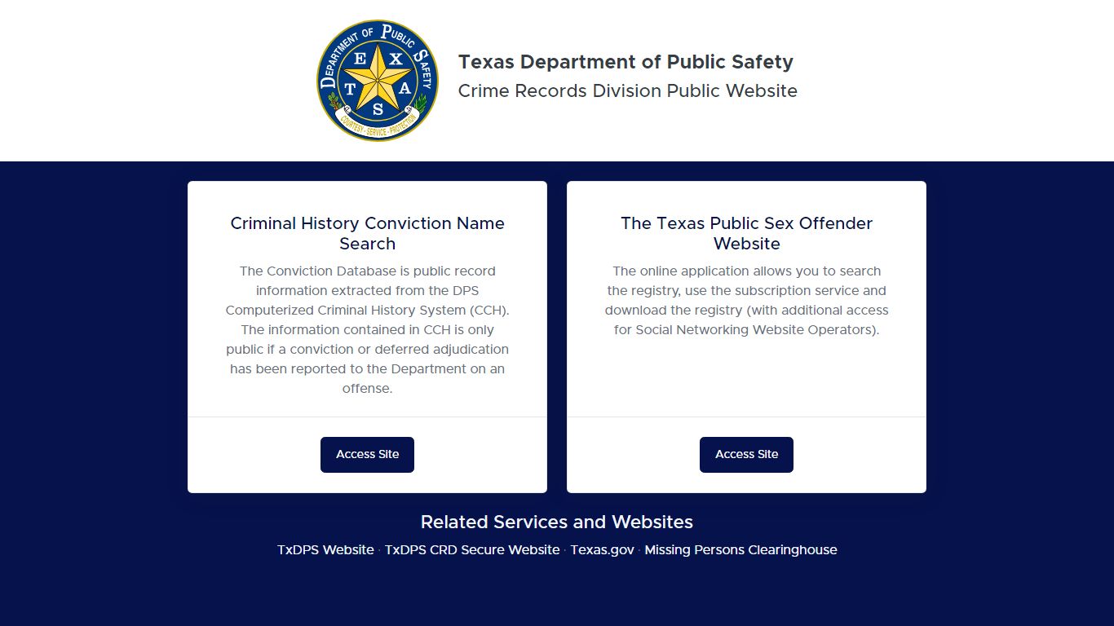Click the sex offender registry description paragraph
Viewport: 1114px width, 626px height.
pyautogui.click(x=746, y=301)
